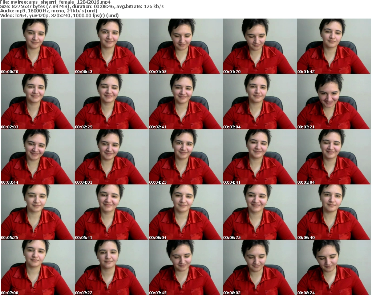This screenshot has width=372, height=295.
Task: Open the thumbnail at 00:01:05
Action: coord(186,46)
